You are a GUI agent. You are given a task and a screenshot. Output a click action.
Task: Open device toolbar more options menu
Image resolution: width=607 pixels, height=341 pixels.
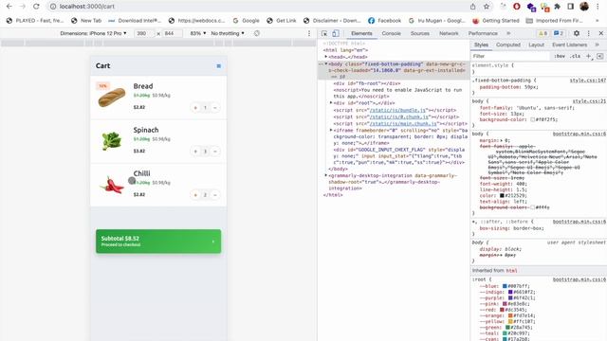point(309,34)
